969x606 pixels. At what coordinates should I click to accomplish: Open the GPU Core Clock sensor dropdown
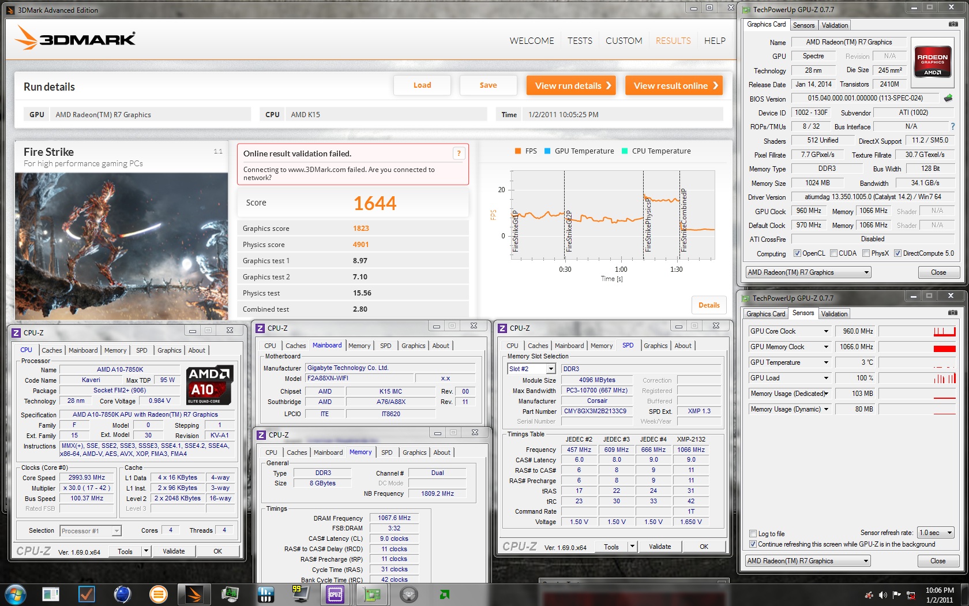[x=826, y=331]
